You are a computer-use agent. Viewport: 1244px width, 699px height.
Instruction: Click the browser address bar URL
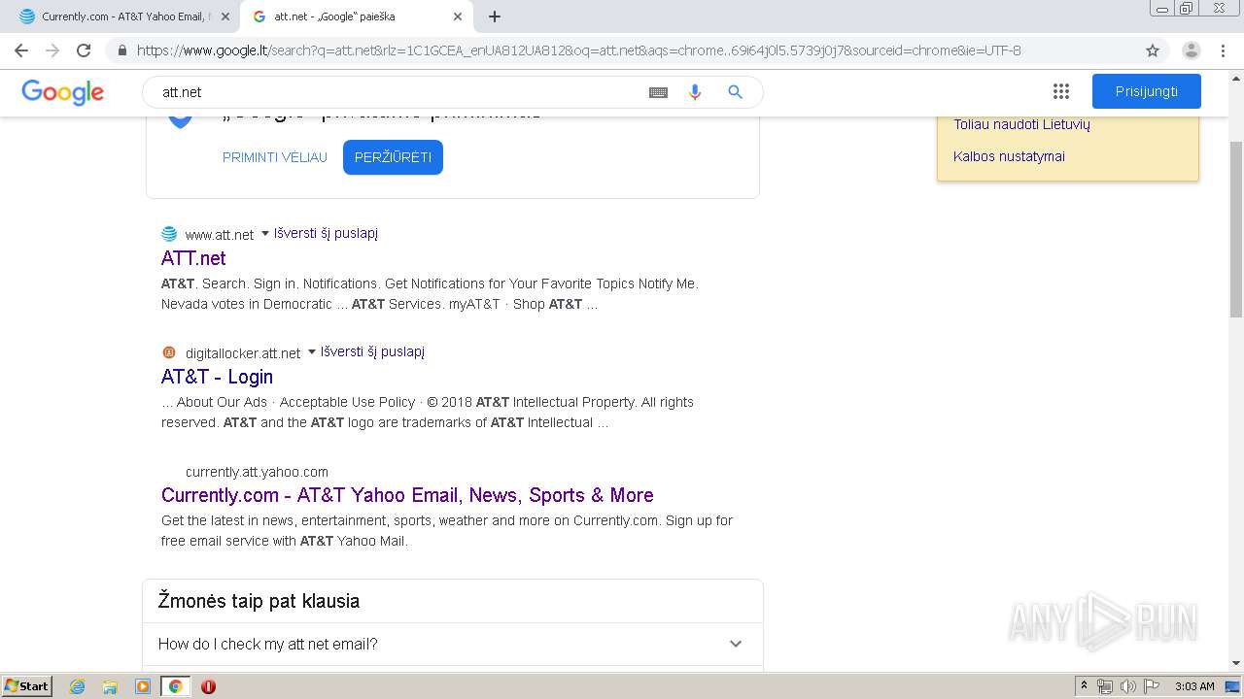578,50
